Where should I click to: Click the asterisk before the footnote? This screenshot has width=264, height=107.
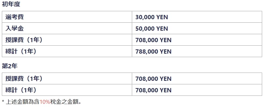(3, 101)
